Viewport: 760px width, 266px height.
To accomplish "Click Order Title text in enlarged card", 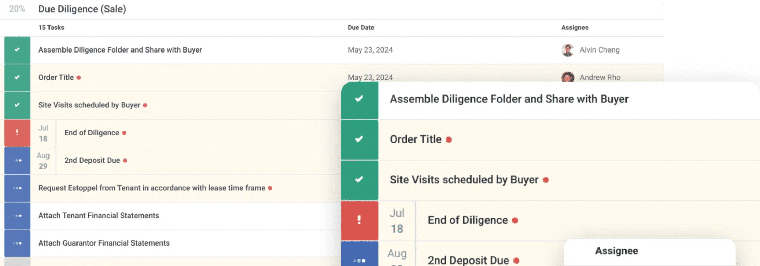I will [416, 139].
